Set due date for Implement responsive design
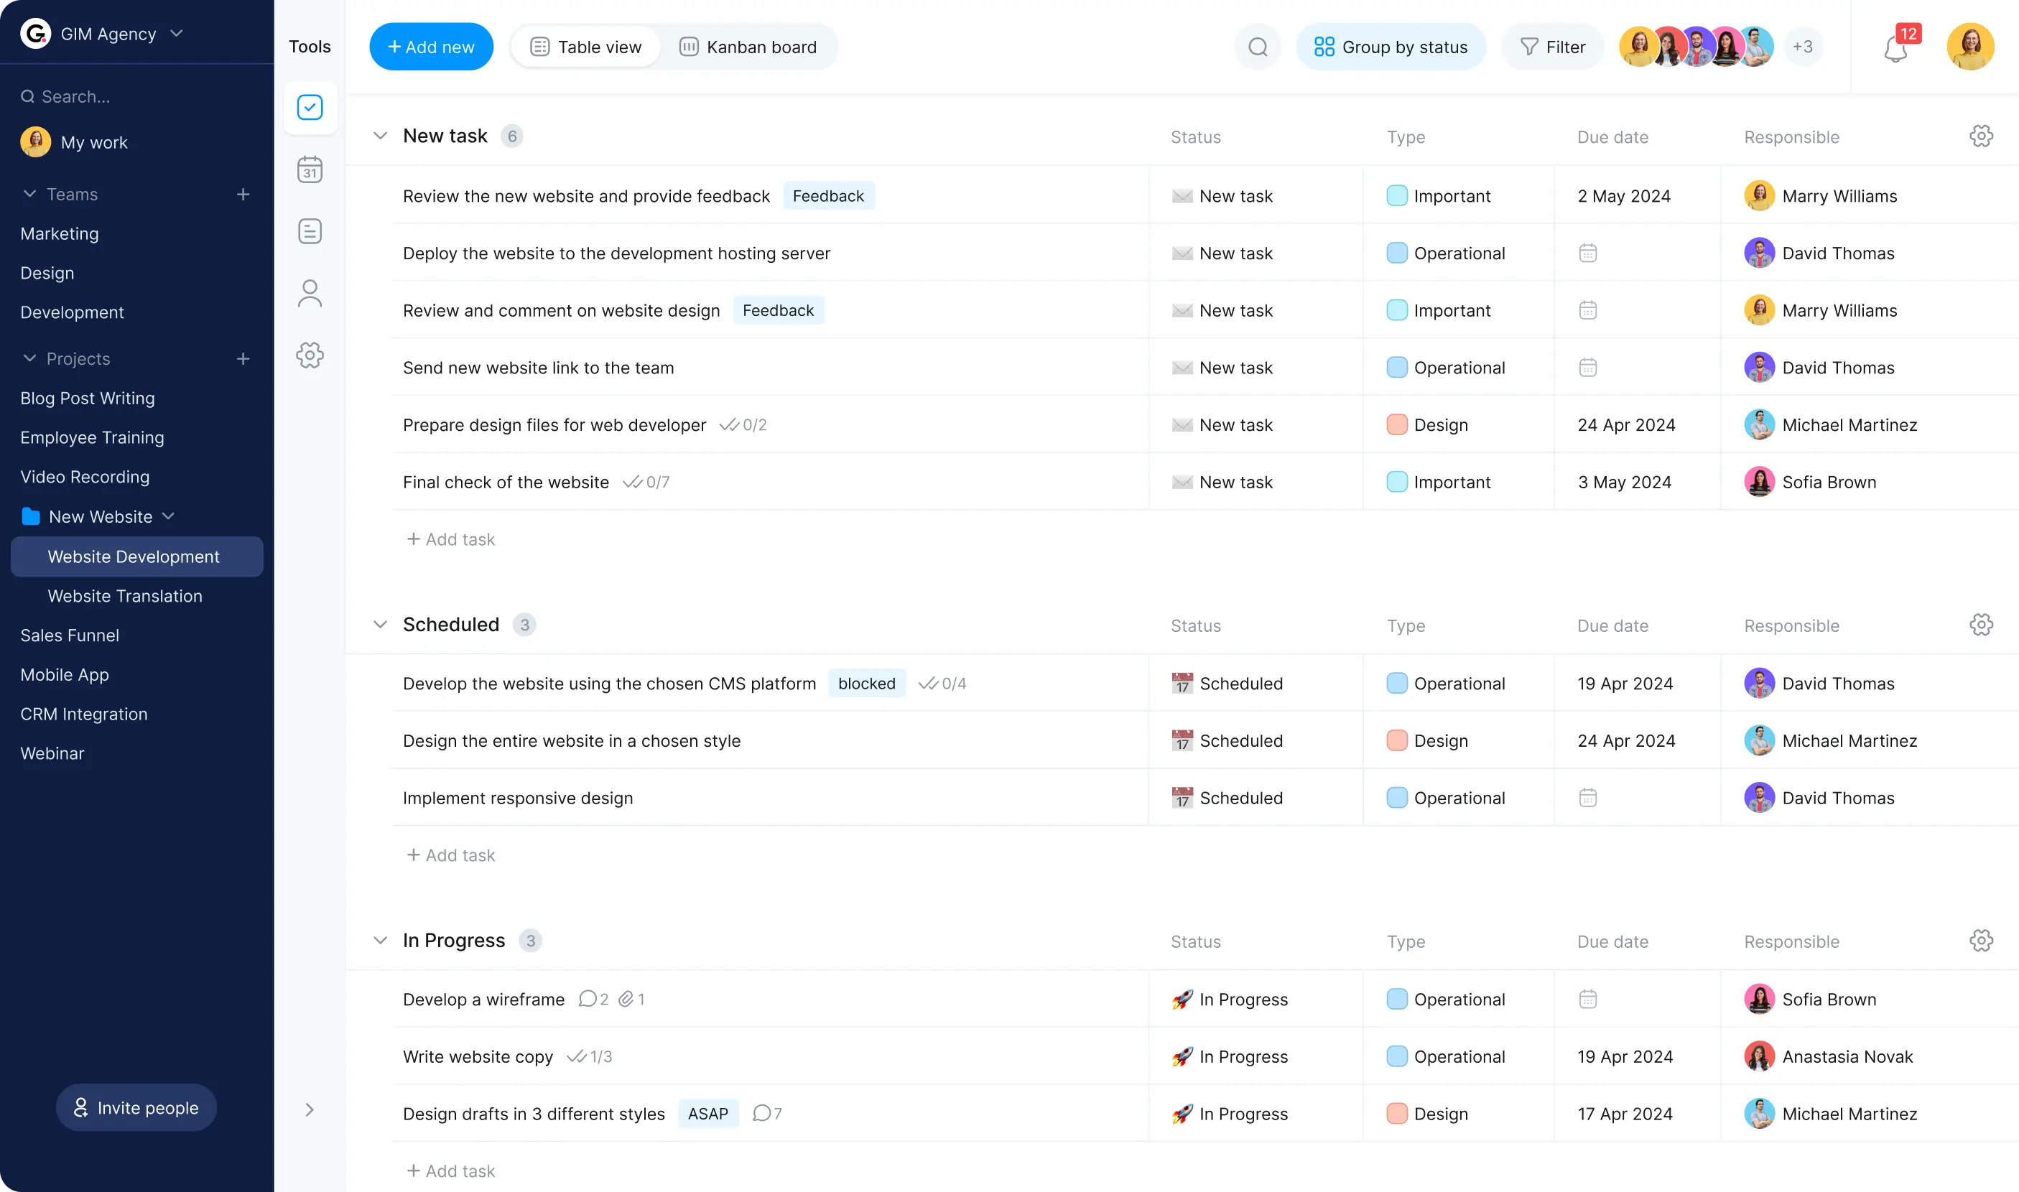This screenshot has height=1192, width=2019. pyautogui.click(x=1587, y=798)
